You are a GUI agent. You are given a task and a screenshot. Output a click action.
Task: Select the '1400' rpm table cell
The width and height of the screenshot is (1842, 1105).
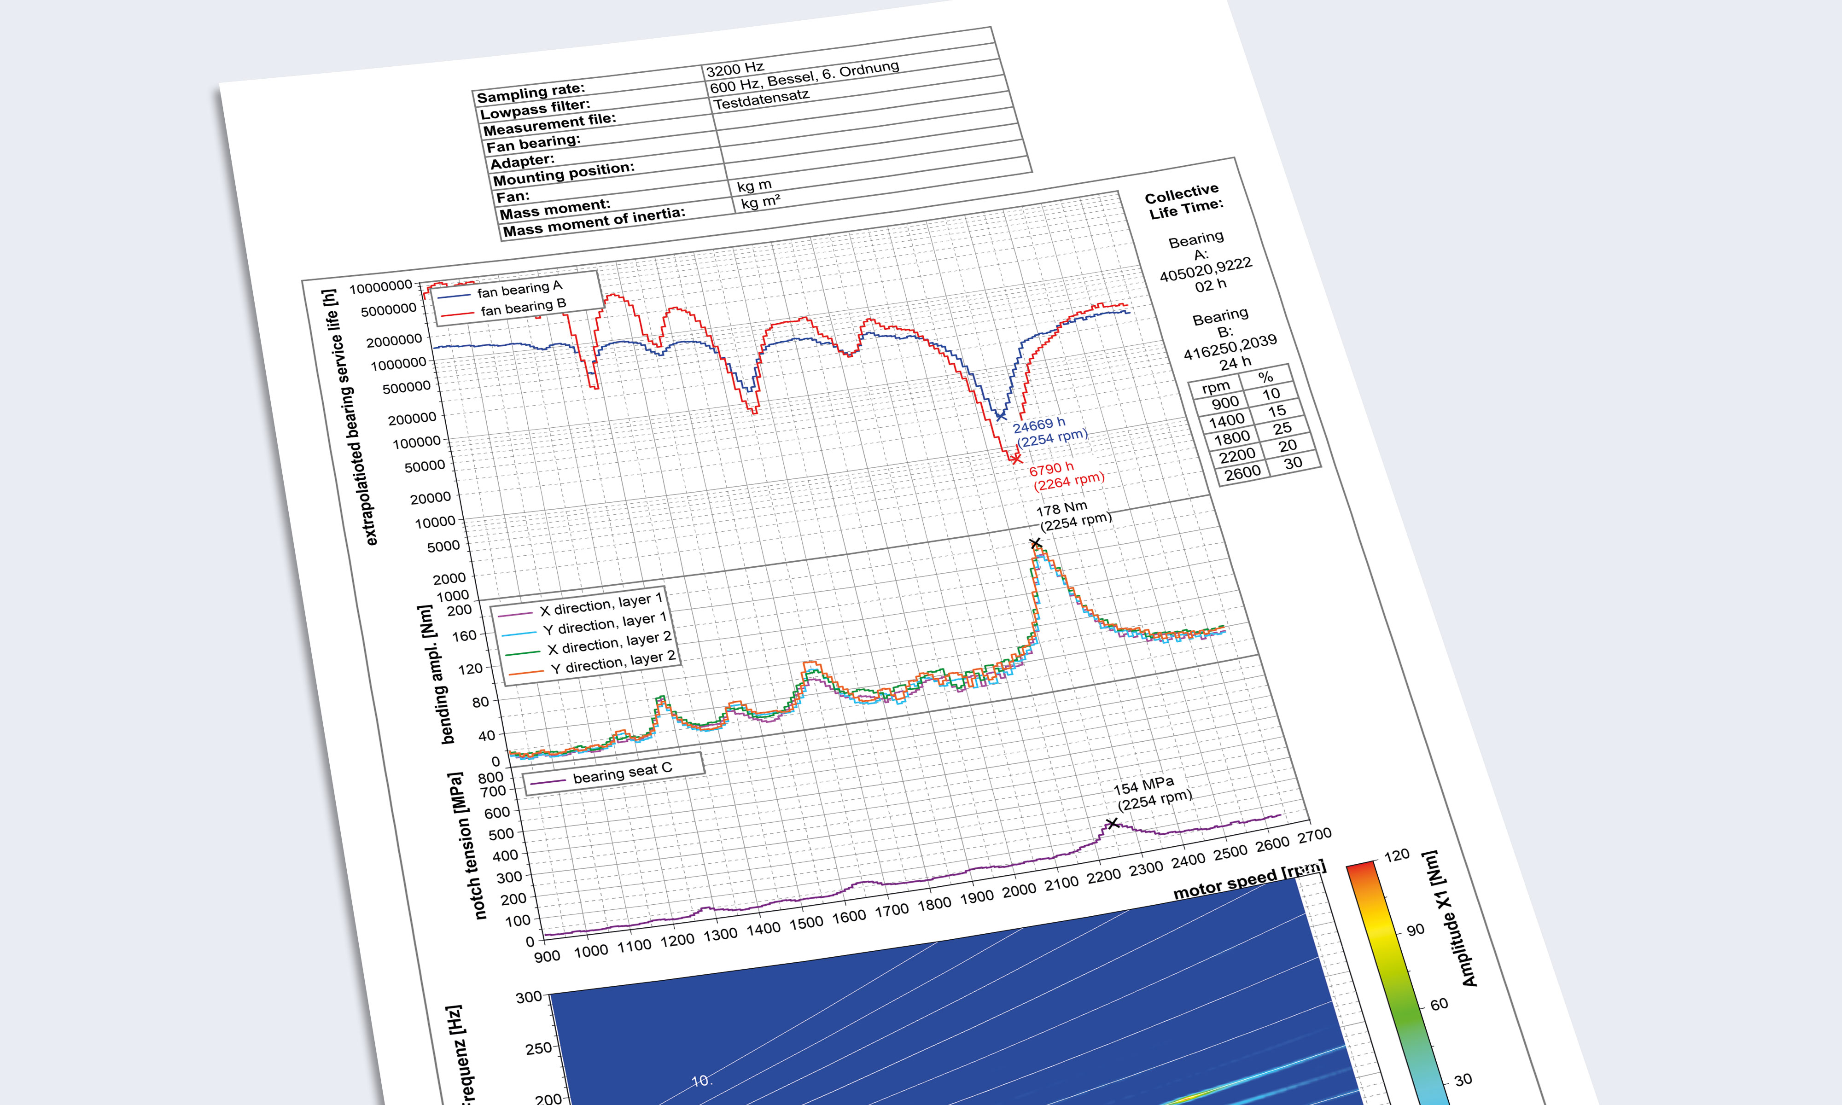tap(1226, 421)
